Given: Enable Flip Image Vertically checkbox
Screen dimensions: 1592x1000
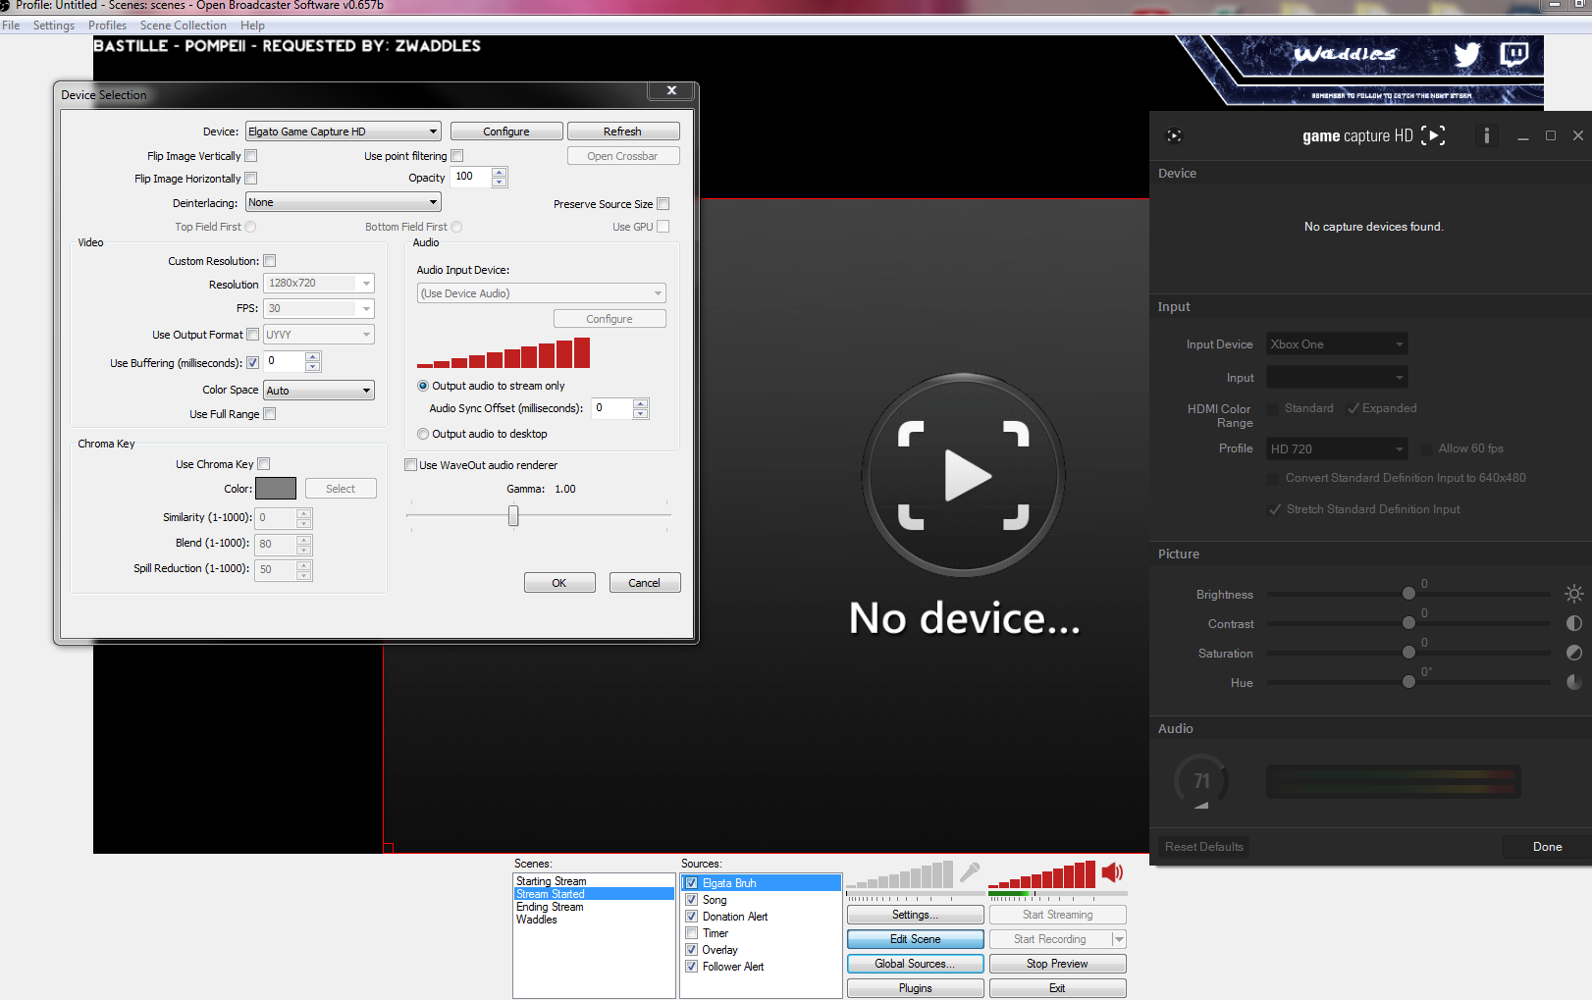Looking at the screenshot, I should point(251,156).
